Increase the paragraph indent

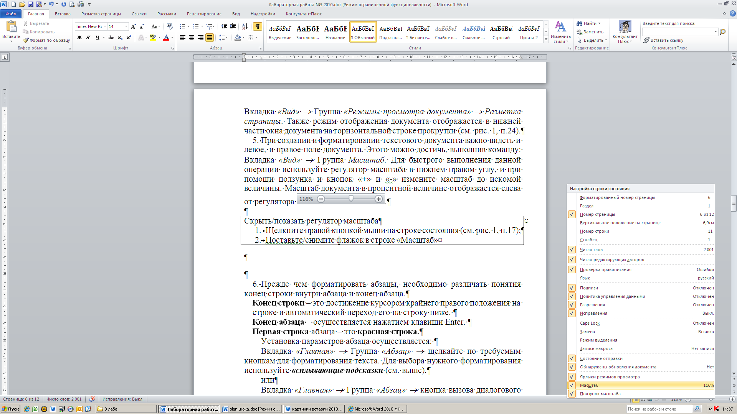233,26
